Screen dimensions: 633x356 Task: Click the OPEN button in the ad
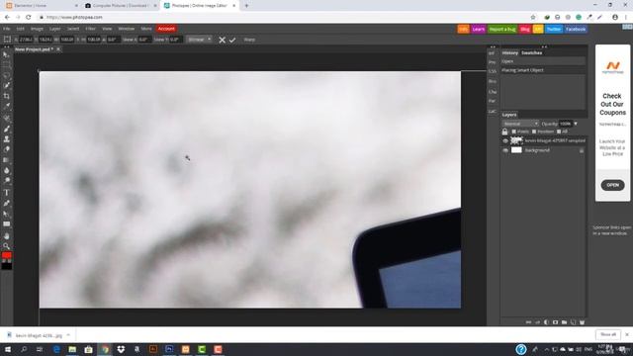tap(612, 185)
